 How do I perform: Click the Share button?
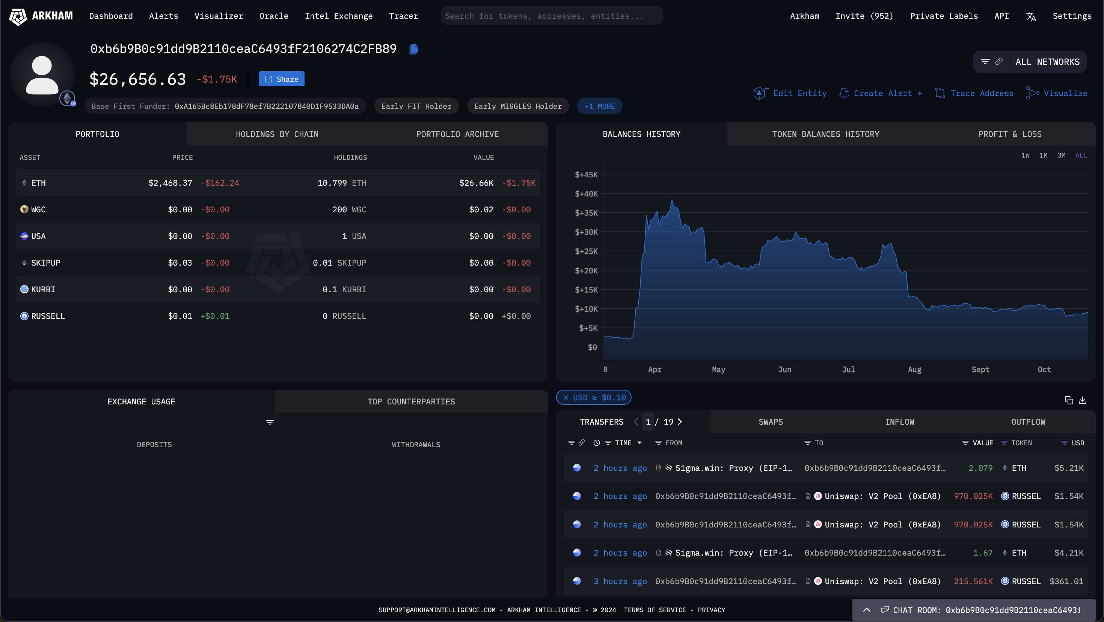(282, 79)
